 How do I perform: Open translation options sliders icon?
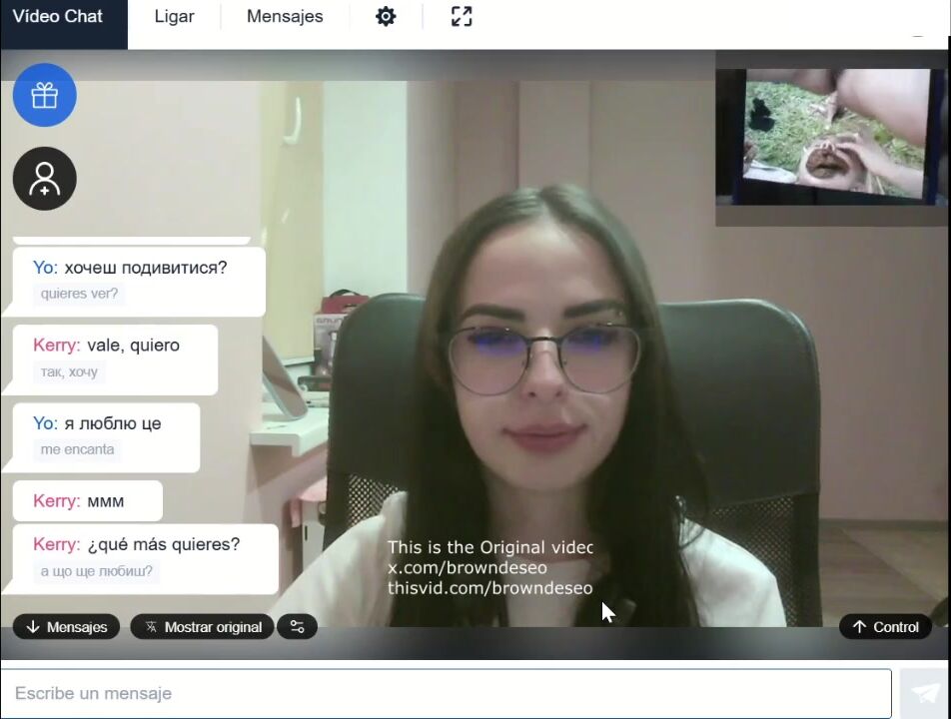[x=298, y=627]
